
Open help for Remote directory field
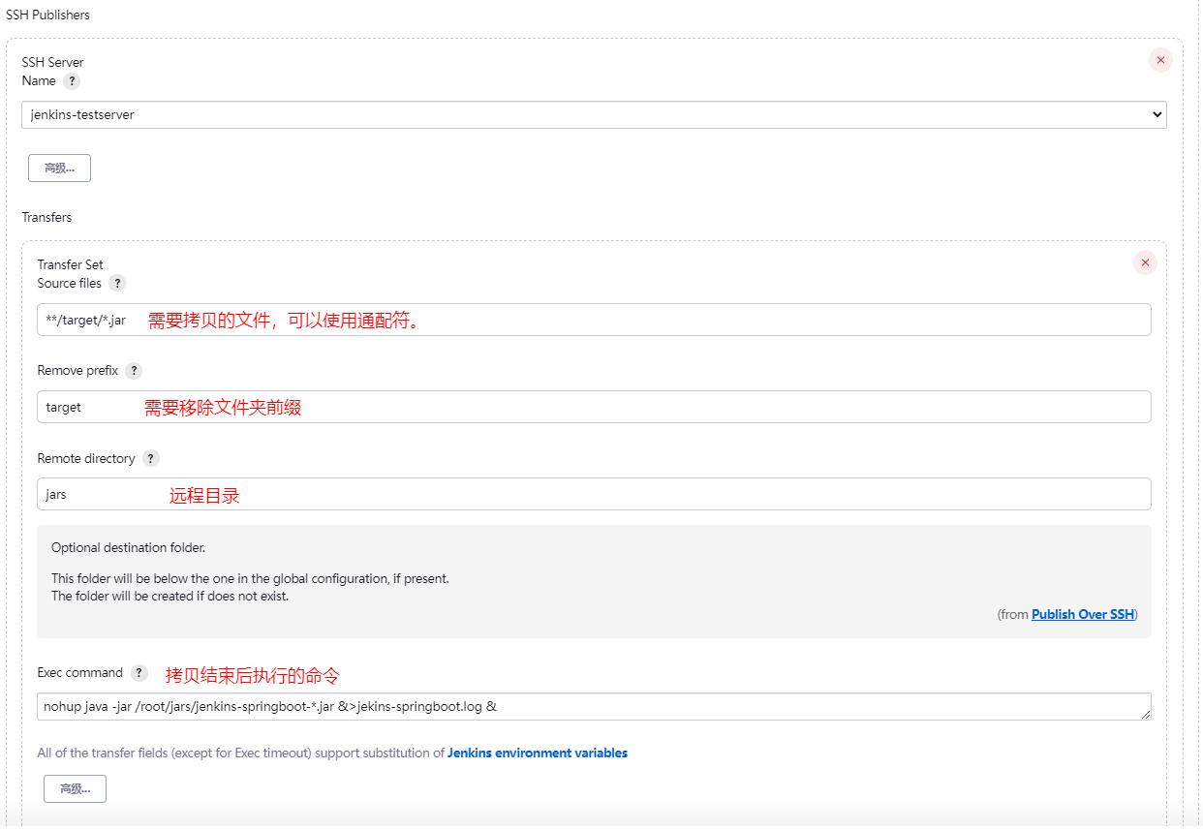point(150,458)
